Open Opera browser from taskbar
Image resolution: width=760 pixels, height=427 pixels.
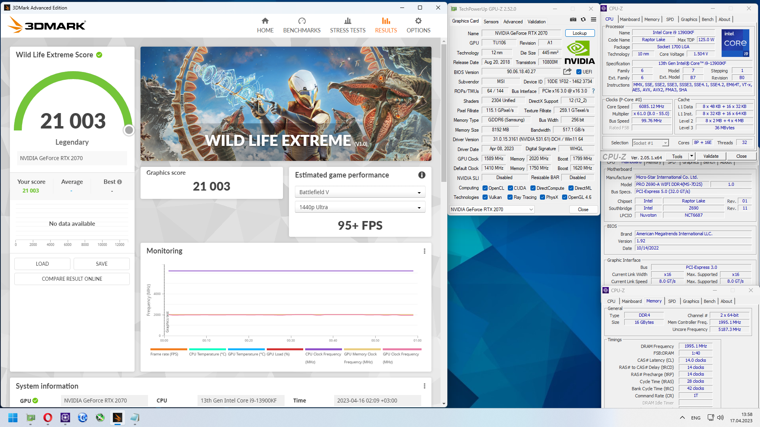[47, 418]
